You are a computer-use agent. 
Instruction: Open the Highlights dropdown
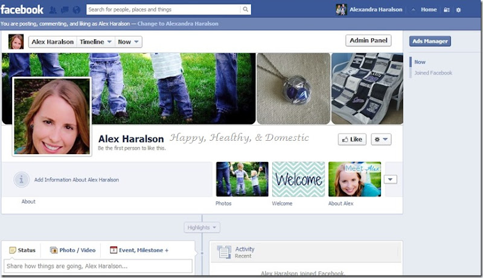[202, 227]
